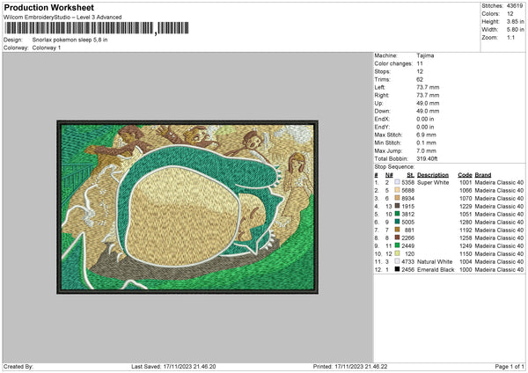
Task: Click the 'Natural White' description text
Action: pos(435,261)
